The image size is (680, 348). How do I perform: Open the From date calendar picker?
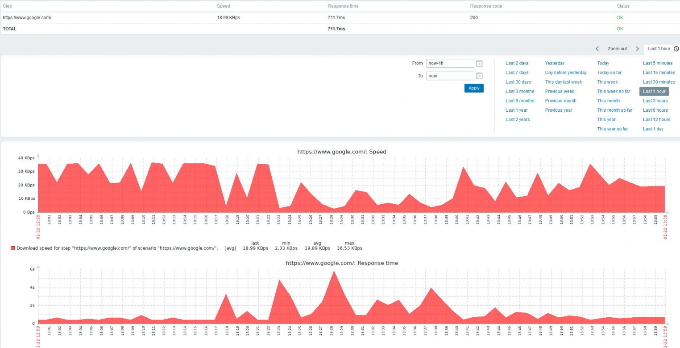[479, 64]
